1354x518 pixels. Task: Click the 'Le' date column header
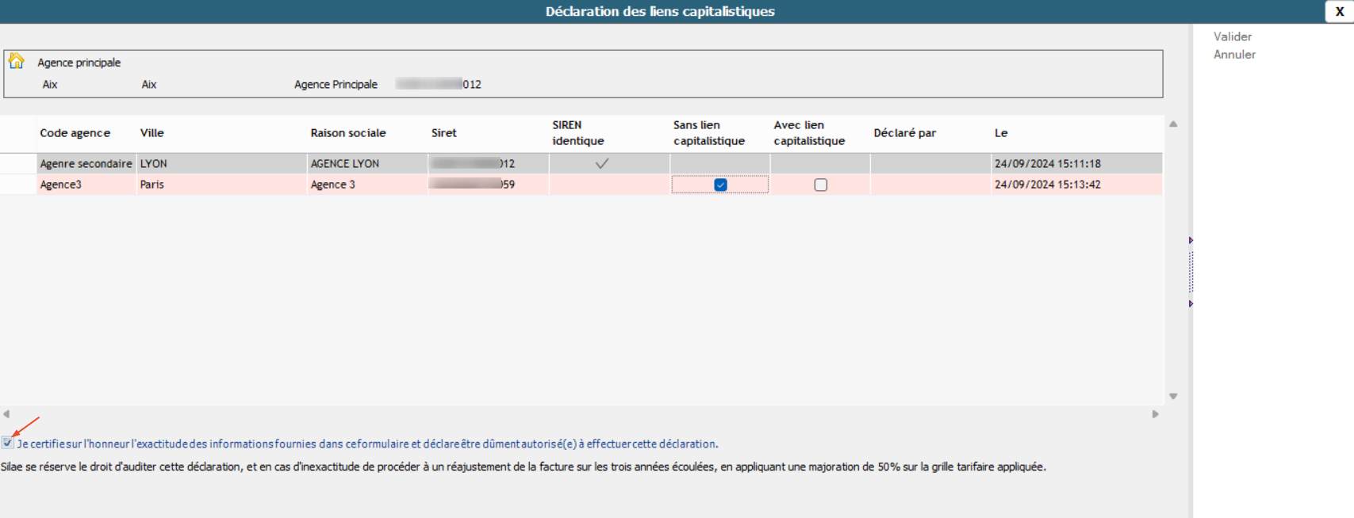pyautogui.click(x=1001, y=133)
